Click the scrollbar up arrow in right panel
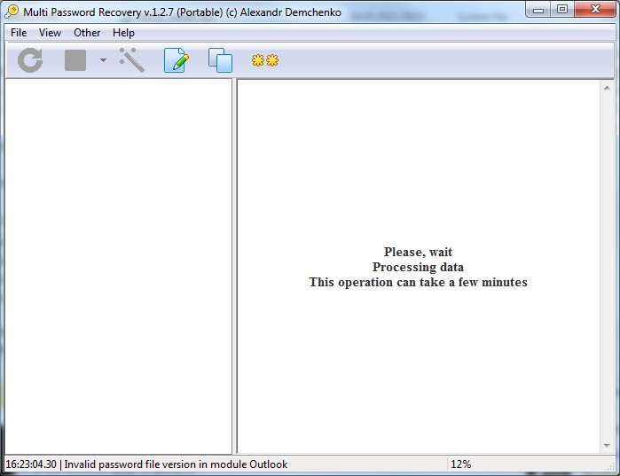The width and height of the screenshot is (620, 476). 608,88
